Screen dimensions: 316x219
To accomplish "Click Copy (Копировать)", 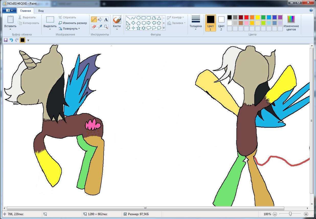I will (x=28, y=23).
